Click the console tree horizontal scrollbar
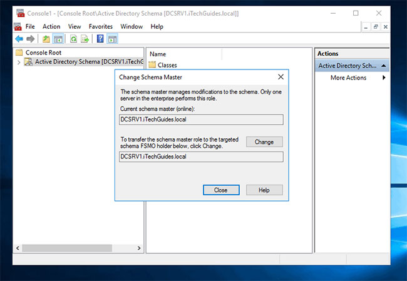The width and height of the screenshot is (407, 281). 78,248
